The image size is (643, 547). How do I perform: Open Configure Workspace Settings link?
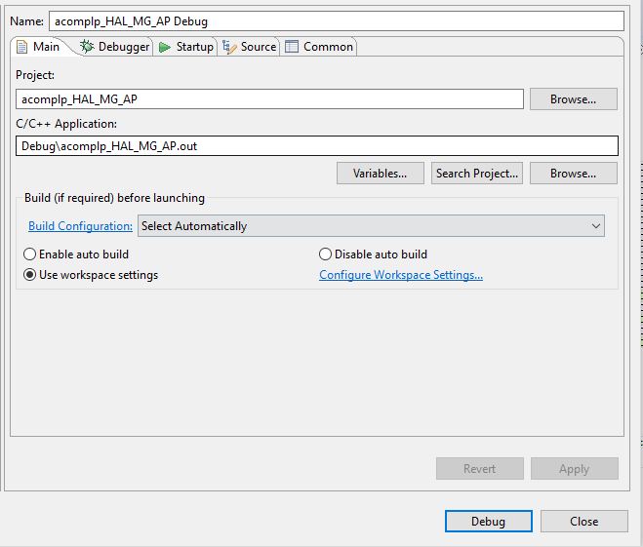(x=401, y=275)
